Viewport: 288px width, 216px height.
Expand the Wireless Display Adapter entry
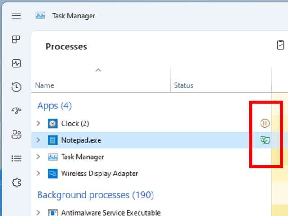(x=38, y=174)
